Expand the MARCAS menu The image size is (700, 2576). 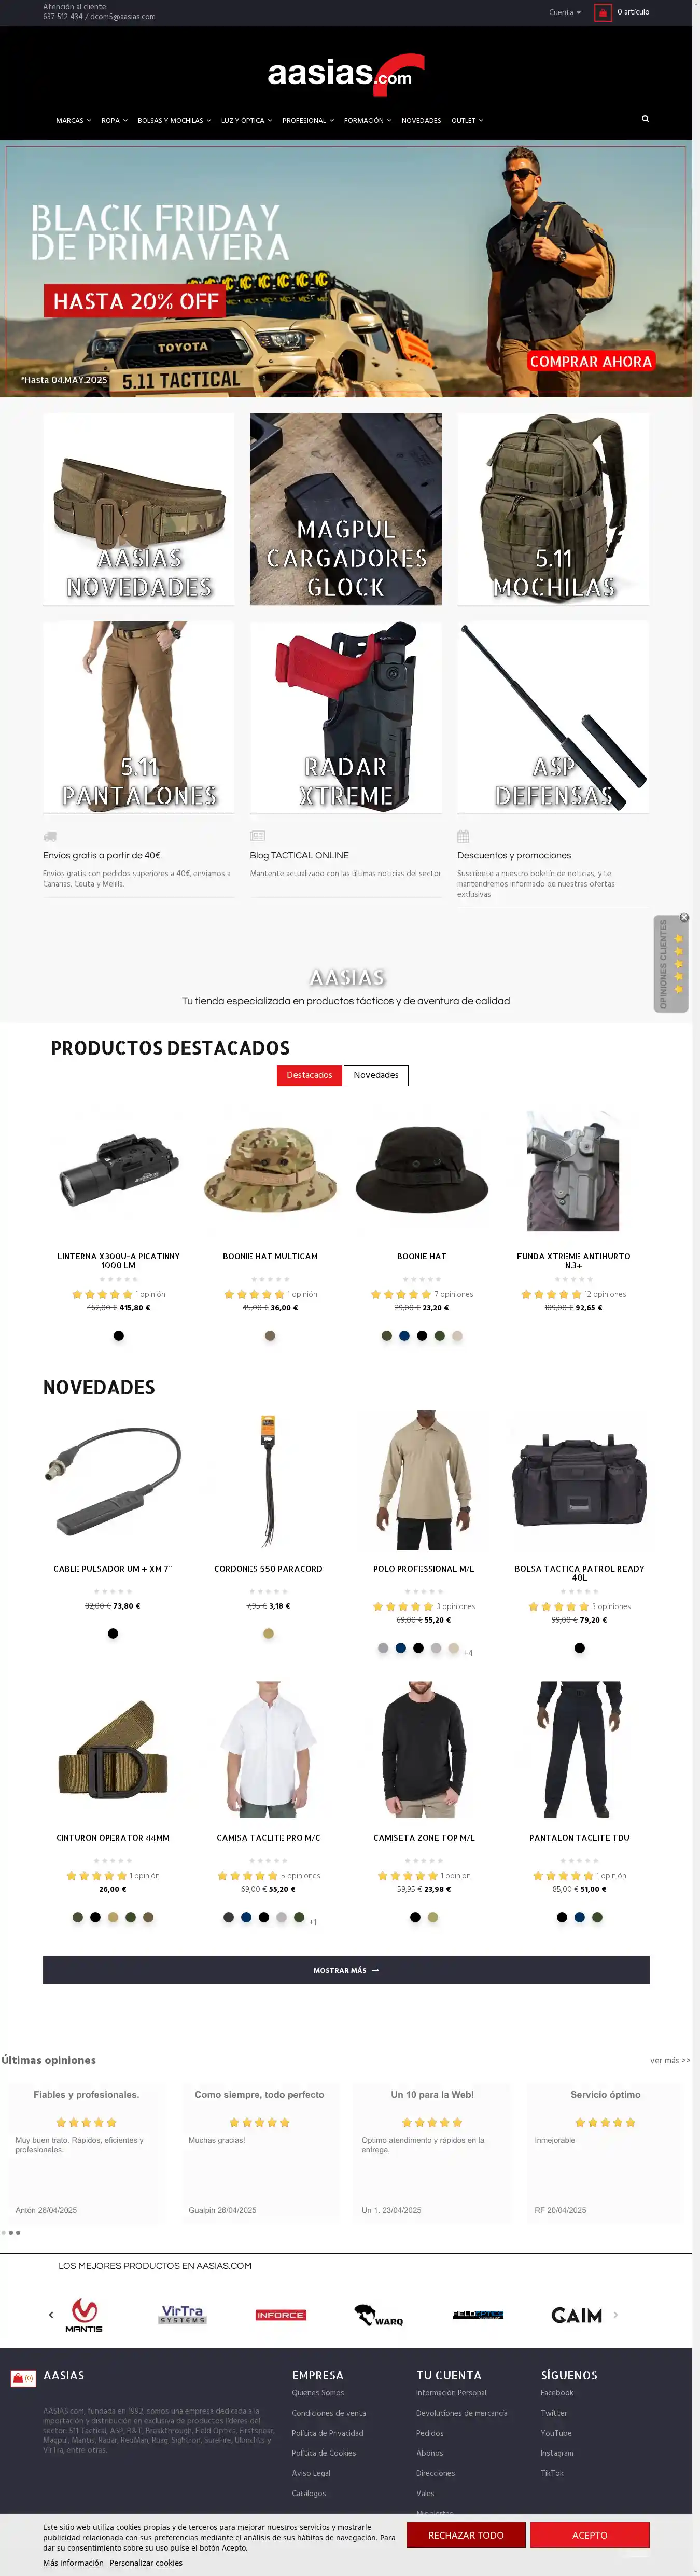point(73,121)
